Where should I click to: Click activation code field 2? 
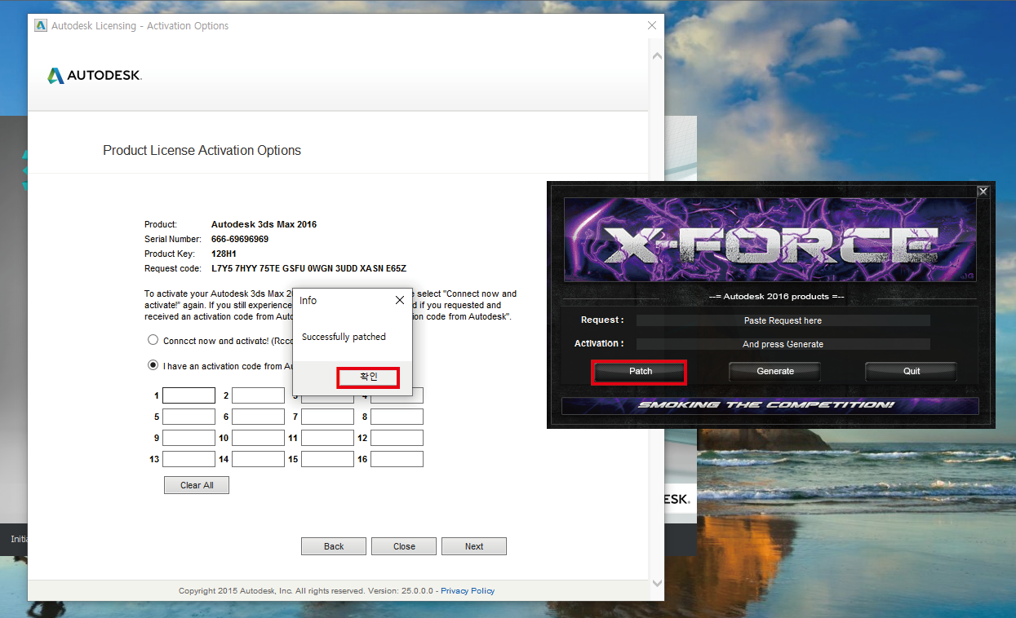258,395
